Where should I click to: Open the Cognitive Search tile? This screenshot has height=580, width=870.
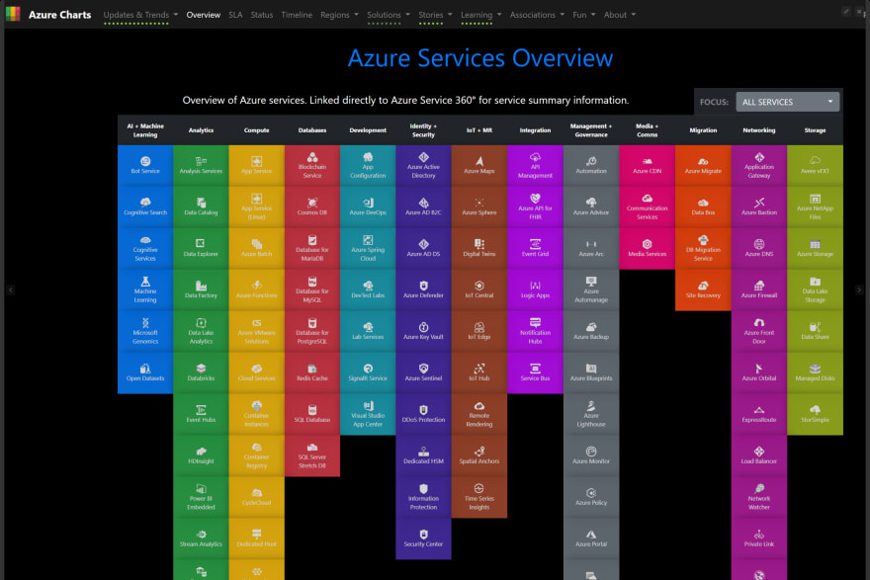(145, 207)
